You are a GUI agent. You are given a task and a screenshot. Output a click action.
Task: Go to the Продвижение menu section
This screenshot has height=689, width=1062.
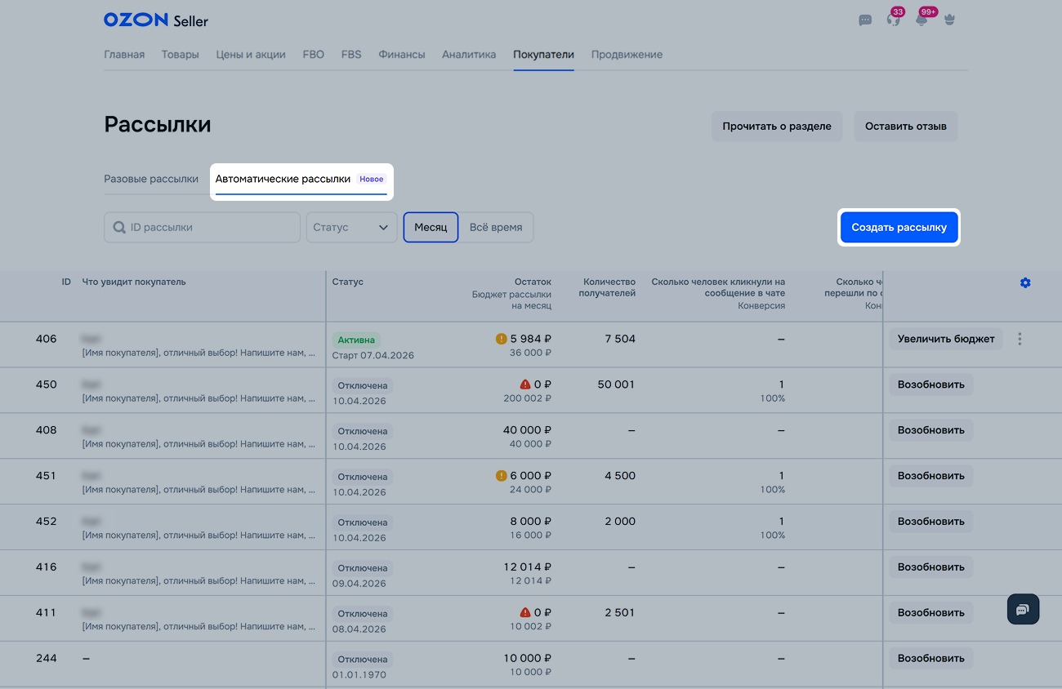627,55
